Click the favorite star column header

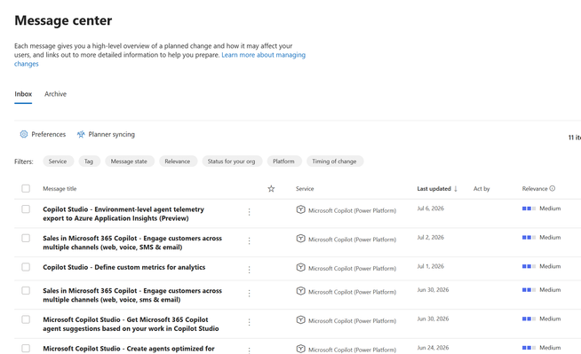tap(271, 189)
